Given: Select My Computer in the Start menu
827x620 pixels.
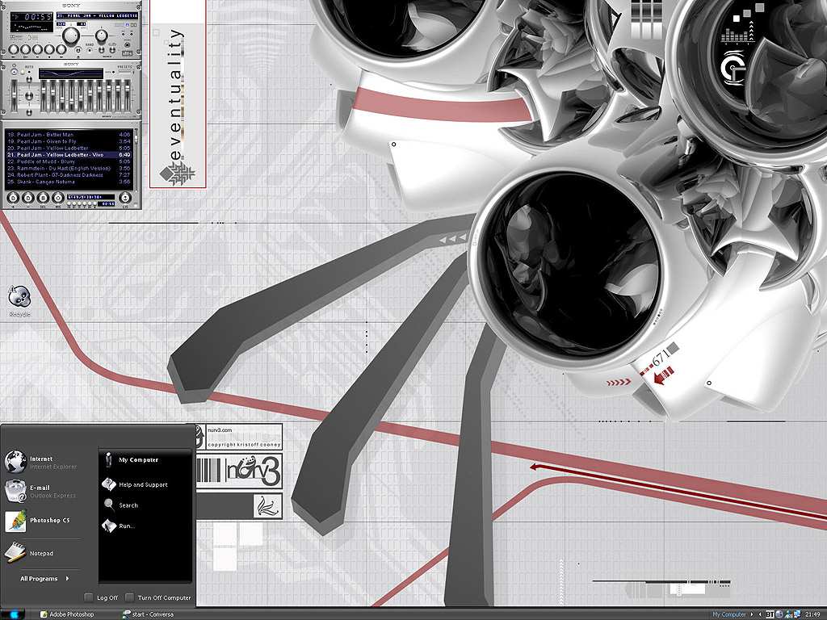Looking at the screenshot, I should click(x=138, y=460).
